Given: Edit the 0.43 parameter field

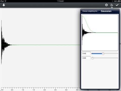Looking at the screenshot, I should pyautogui.click(x=86, y=53).
